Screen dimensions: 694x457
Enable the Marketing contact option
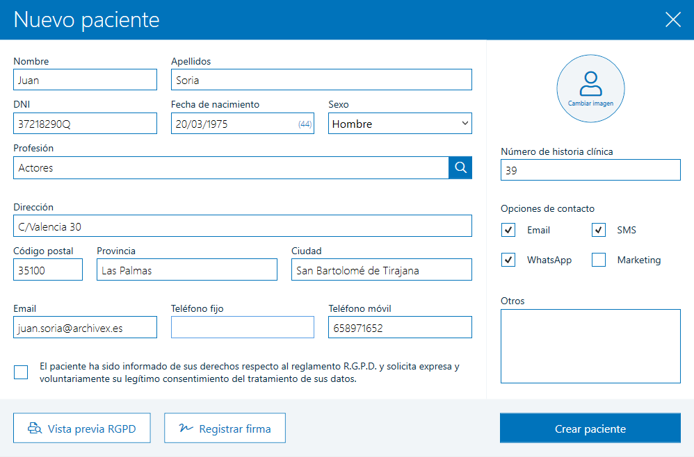point(598,260)
